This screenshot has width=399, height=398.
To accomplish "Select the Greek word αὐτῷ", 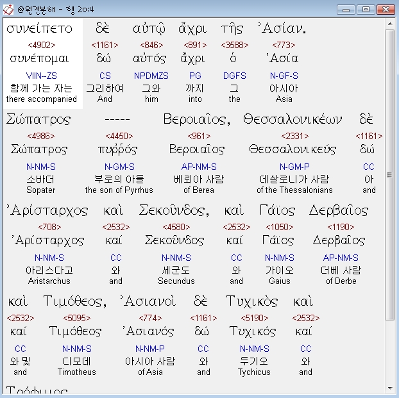I will (x=149, y=28).
